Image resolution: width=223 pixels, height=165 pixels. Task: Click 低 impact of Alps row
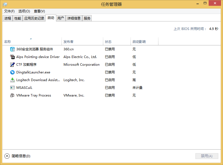pyautogui.click(x=134, y=57)
